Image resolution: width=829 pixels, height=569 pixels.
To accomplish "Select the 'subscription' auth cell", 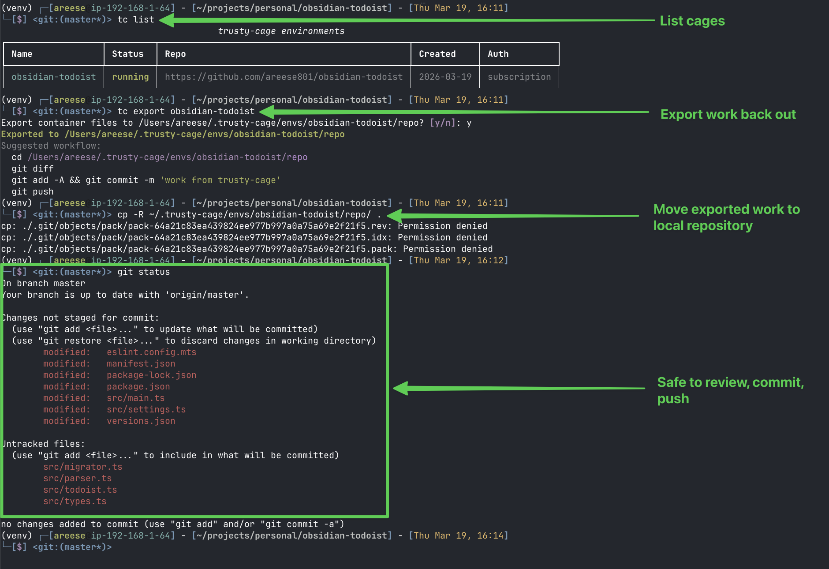I will click(x=519, y=77).
